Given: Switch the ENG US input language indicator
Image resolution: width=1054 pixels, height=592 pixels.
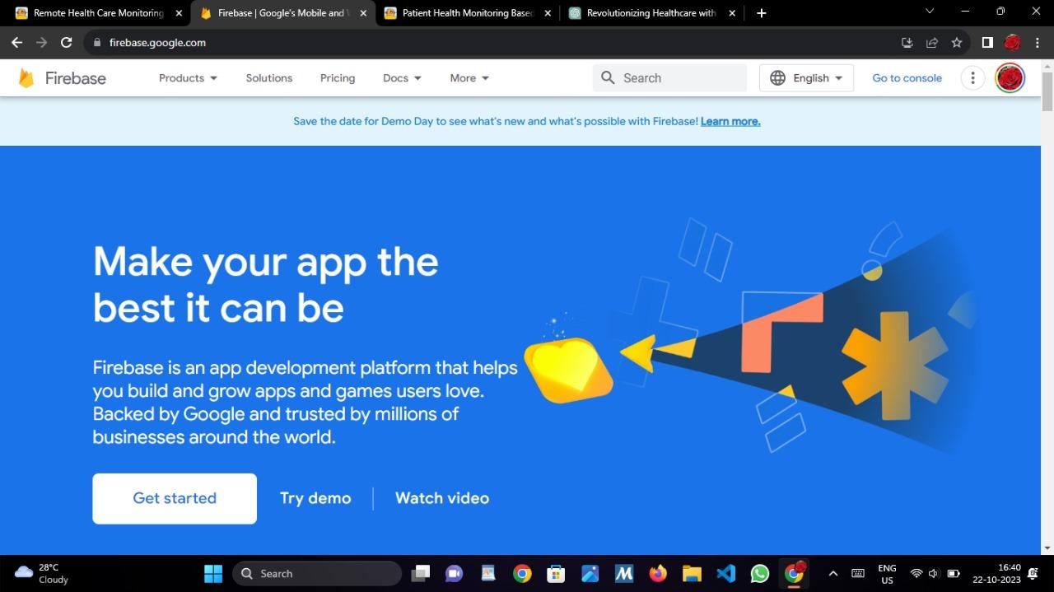Looking at the screenshot, I should (x=887, y=573).
